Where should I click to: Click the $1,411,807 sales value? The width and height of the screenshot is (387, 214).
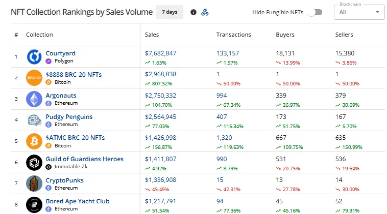(161, 159)
